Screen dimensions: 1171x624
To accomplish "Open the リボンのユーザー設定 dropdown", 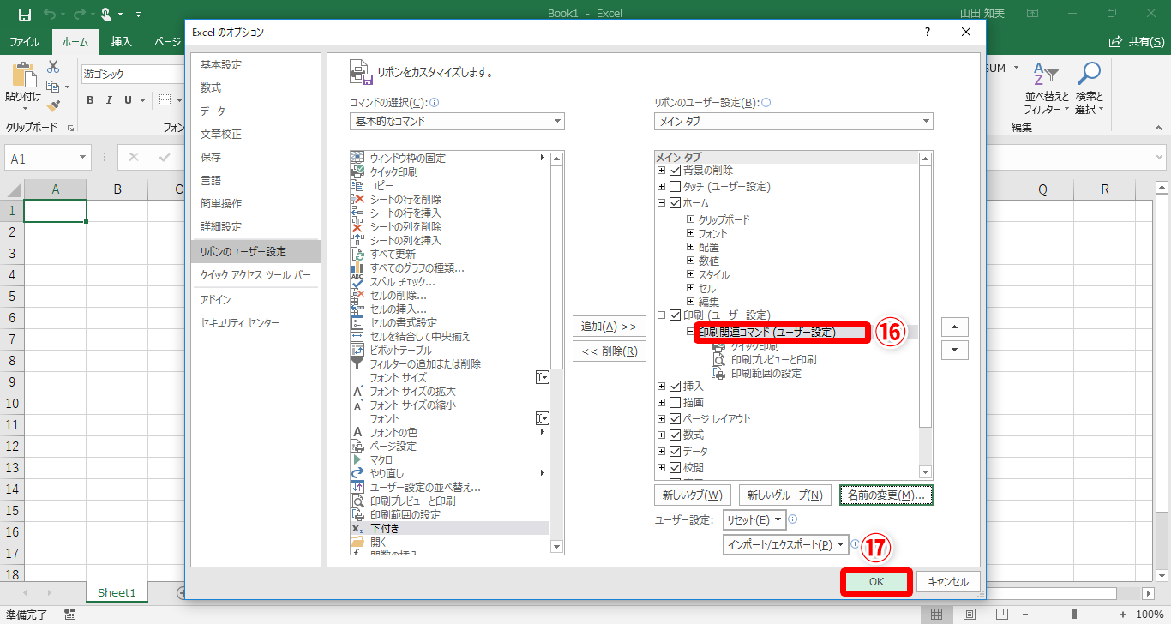I will [x=793, y=122].
